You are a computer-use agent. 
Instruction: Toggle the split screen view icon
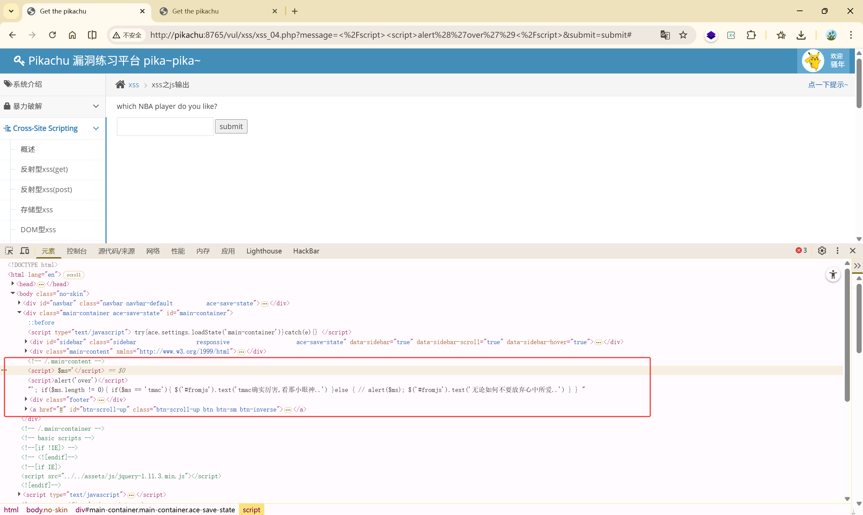[x=92, y=35]
